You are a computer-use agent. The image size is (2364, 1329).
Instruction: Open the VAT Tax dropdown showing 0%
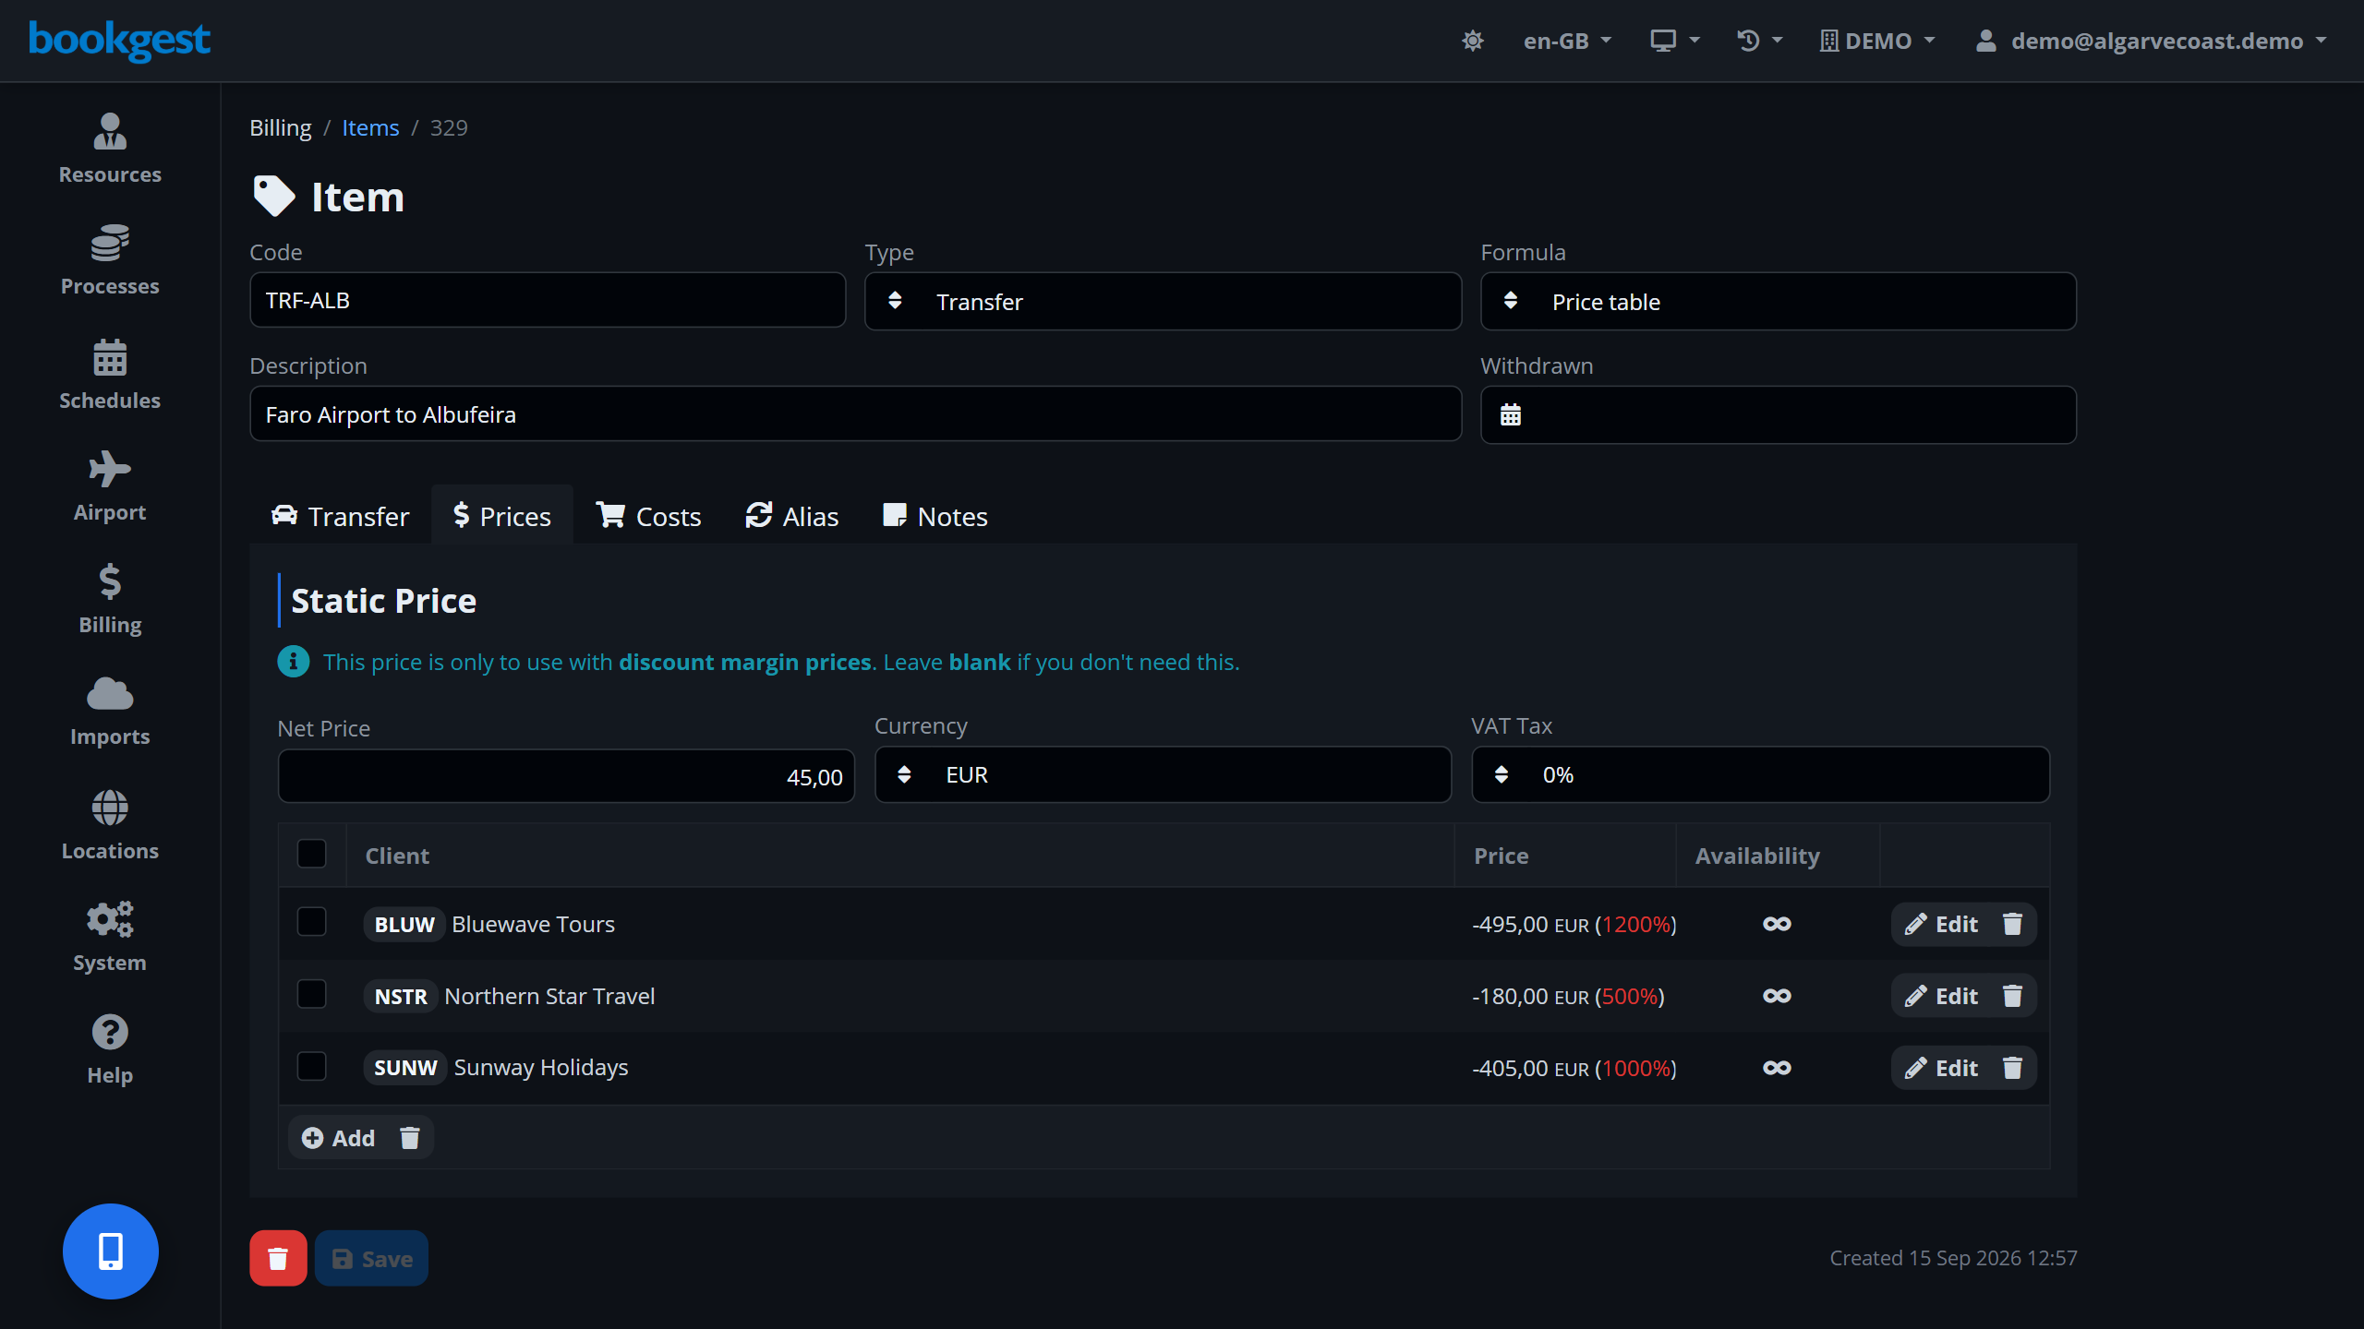[1760, 774]
